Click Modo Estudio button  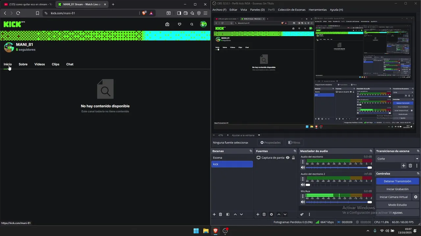point(397,205)
